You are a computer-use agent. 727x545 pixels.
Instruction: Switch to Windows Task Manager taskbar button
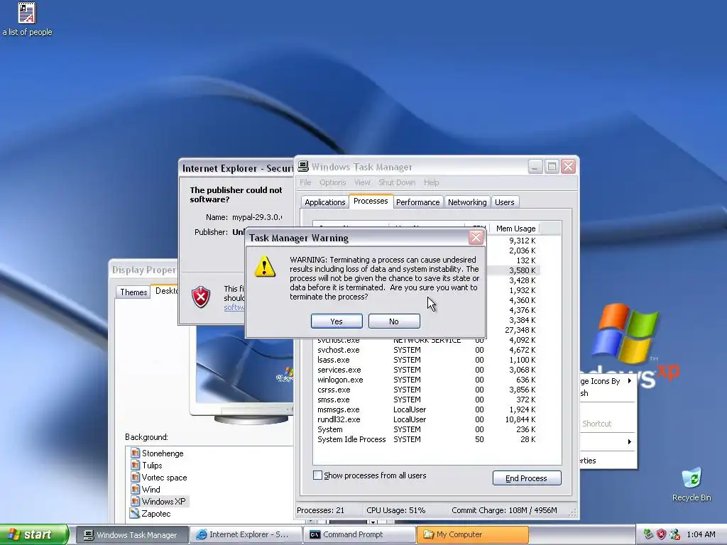[x=131, y=535]
